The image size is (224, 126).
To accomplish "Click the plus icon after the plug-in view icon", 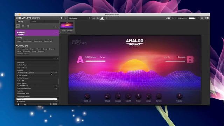I will pyautogui.click(x=106, y=18).
